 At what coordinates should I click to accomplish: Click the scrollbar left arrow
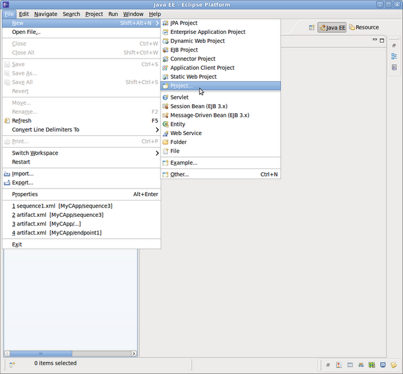[x=7, y=354]
